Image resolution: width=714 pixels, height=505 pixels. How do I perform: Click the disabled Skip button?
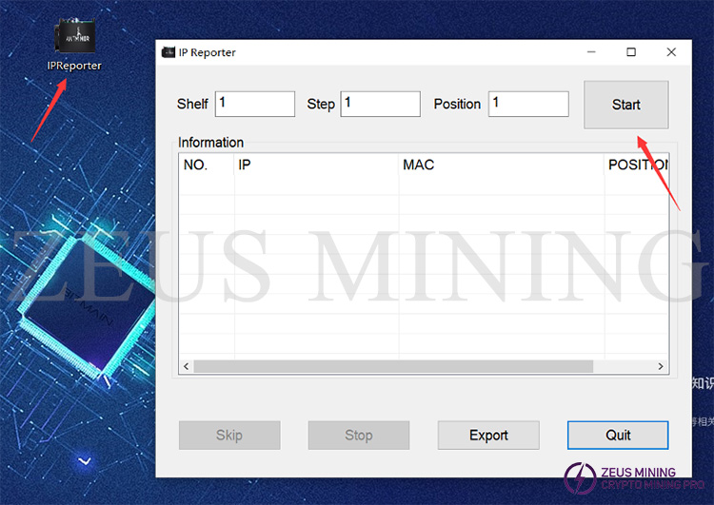(x=229, y=436)
